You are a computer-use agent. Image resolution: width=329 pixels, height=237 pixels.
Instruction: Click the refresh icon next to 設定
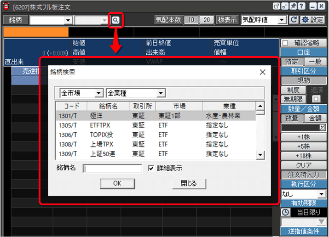click(294, 20)
